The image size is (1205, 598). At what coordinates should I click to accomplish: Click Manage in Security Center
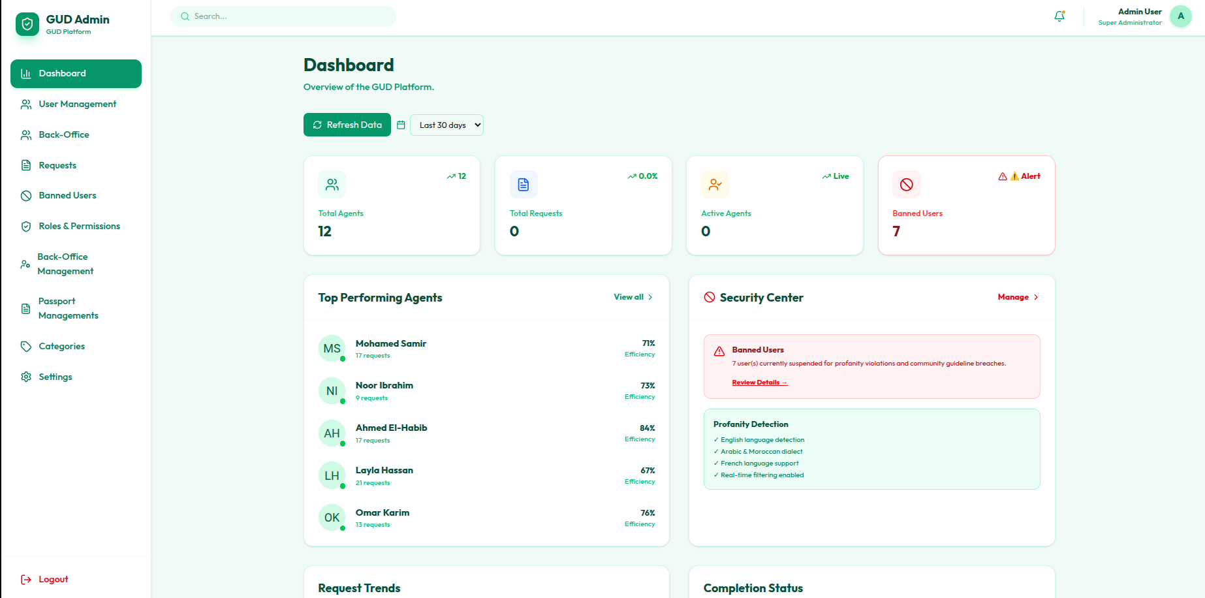pyautogui.click(x=1018, y=297)
